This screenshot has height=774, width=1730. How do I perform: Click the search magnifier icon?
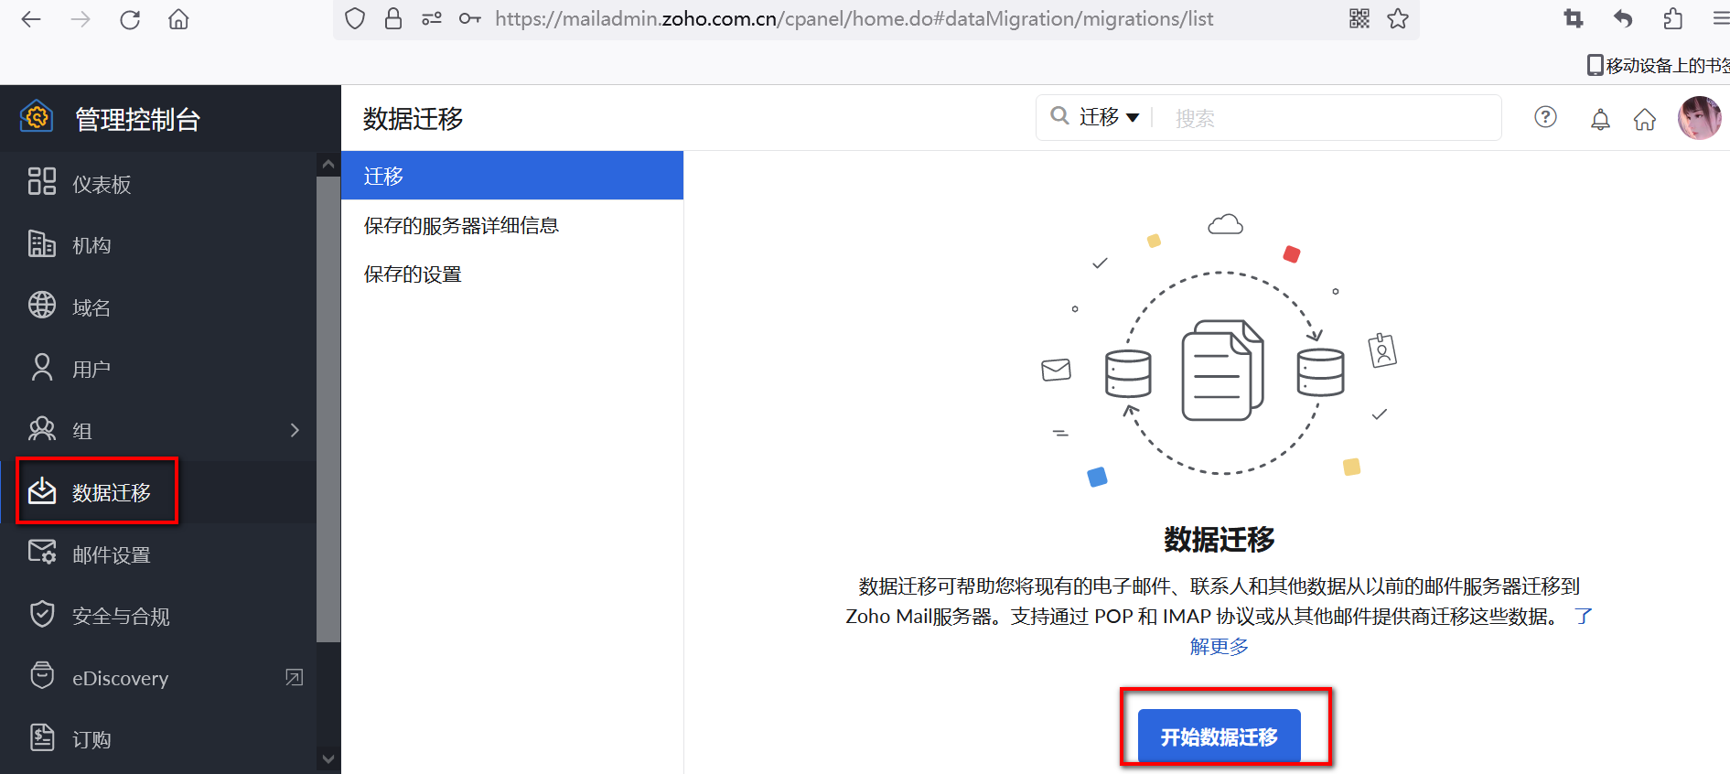[x=1059, y=115]
